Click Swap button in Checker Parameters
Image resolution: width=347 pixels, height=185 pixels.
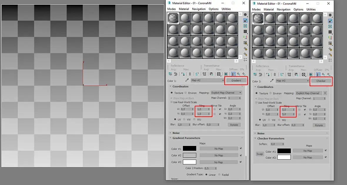(x=260, y=154)
